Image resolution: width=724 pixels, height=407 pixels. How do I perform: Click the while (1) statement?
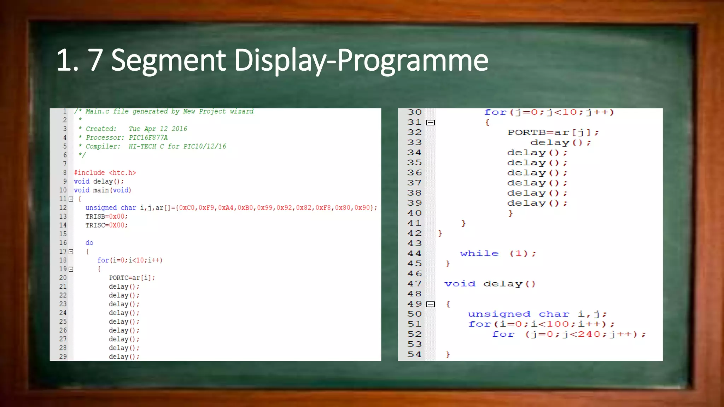click(x=498, y=254)
